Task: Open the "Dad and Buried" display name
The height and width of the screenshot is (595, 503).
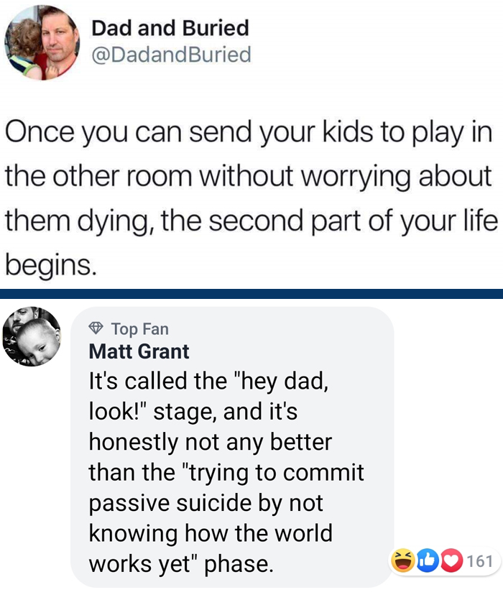Action: click(x=170, y=28)
